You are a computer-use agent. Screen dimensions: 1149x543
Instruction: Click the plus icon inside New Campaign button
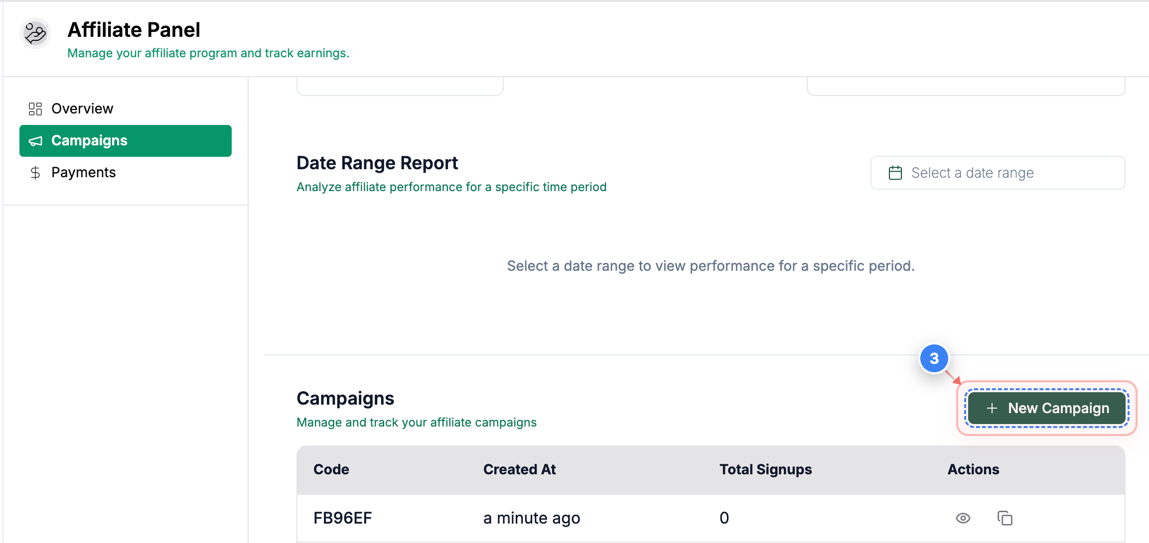point(992,408)
